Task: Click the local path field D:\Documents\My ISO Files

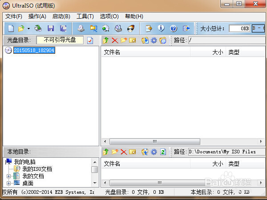Action: [227, 152]
